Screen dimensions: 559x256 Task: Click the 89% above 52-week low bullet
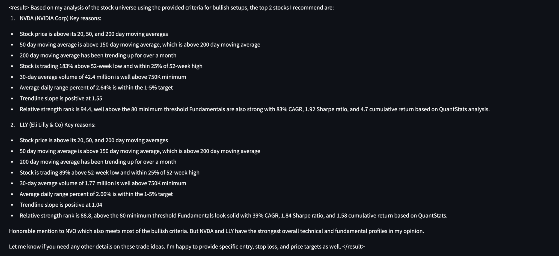(109, 173)
